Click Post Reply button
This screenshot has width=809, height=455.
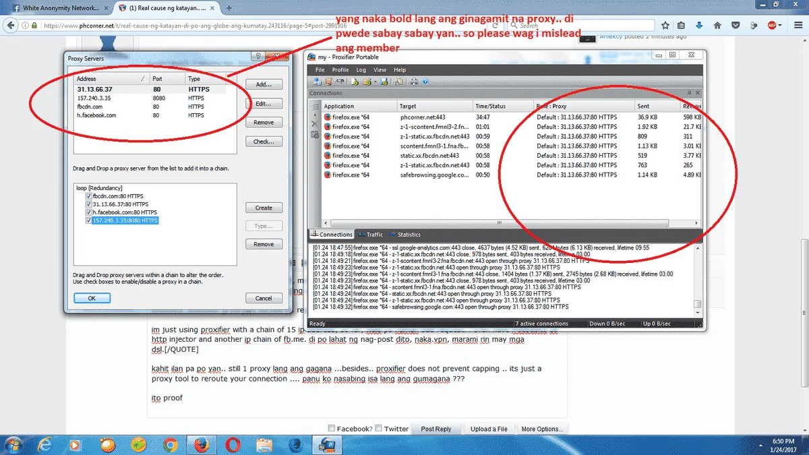[x=436, y=429]
